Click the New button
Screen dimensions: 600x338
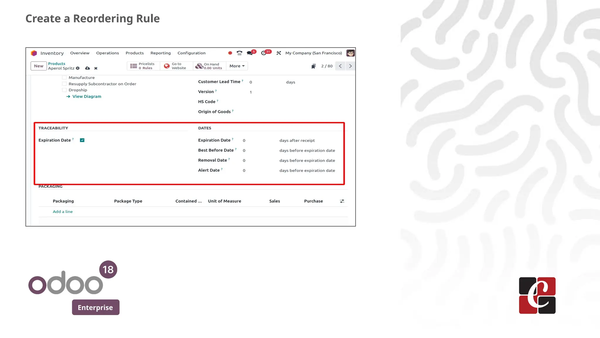coord(39,66)
